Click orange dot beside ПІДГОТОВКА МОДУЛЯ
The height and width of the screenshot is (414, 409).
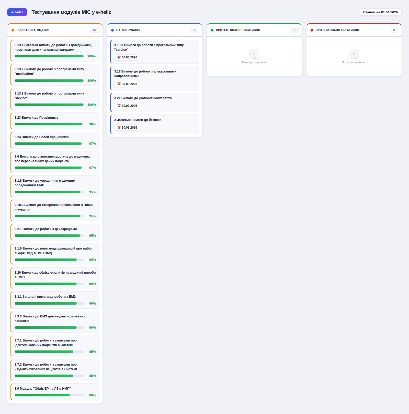click(x=13, y=30)
